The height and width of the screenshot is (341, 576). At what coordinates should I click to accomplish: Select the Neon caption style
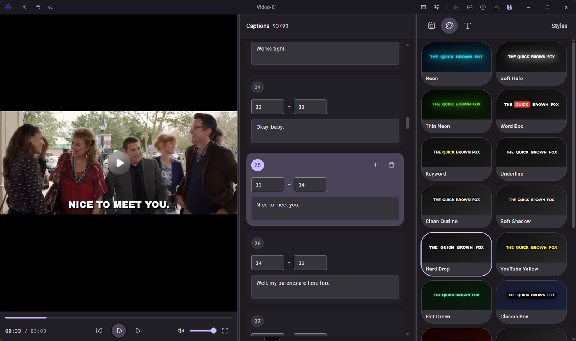click(456, 64)
